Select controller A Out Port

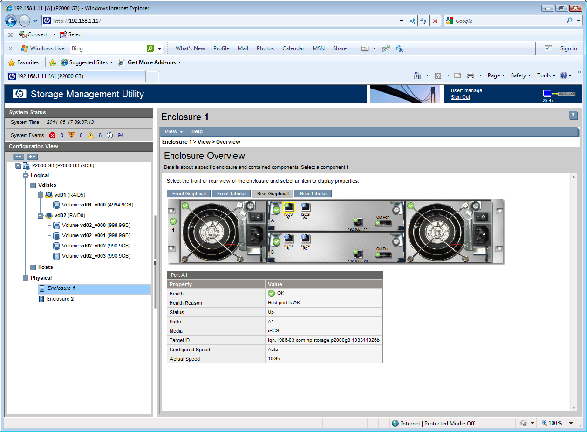[383, 223]
